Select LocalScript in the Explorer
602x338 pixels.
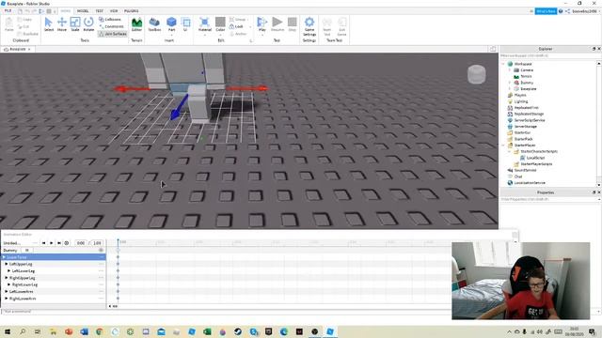click(x=535, y=158)
